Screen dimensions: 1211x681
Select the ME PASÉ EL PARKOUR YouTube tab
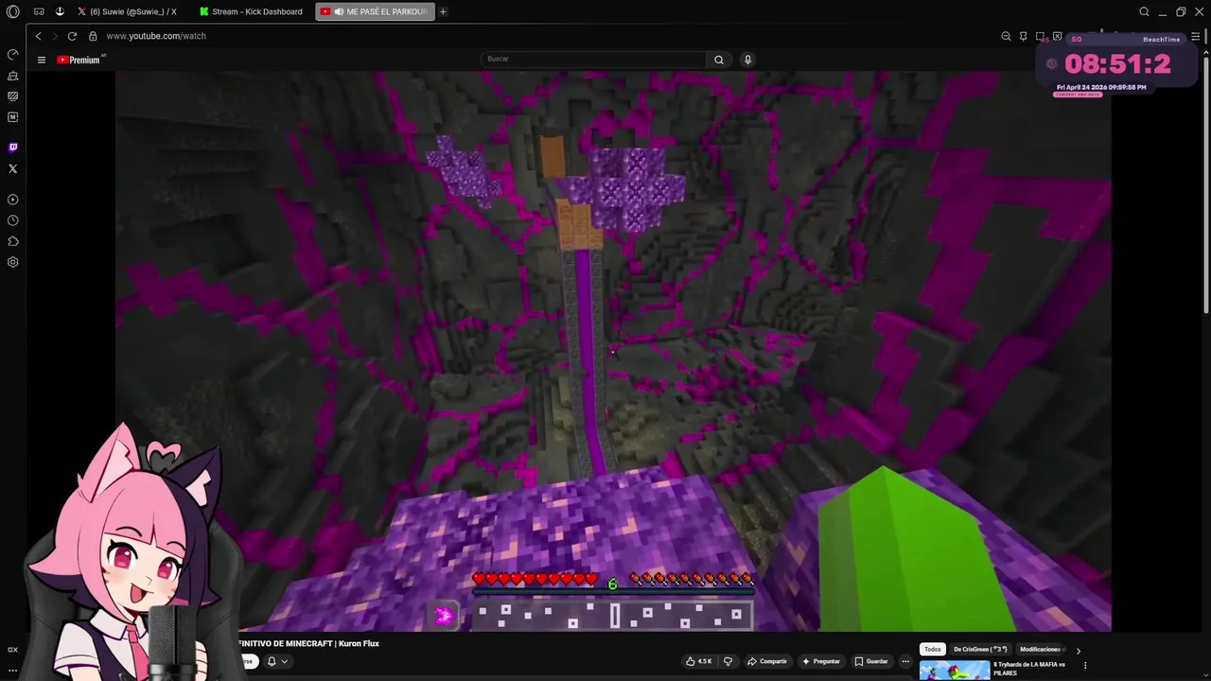(374, 11)
